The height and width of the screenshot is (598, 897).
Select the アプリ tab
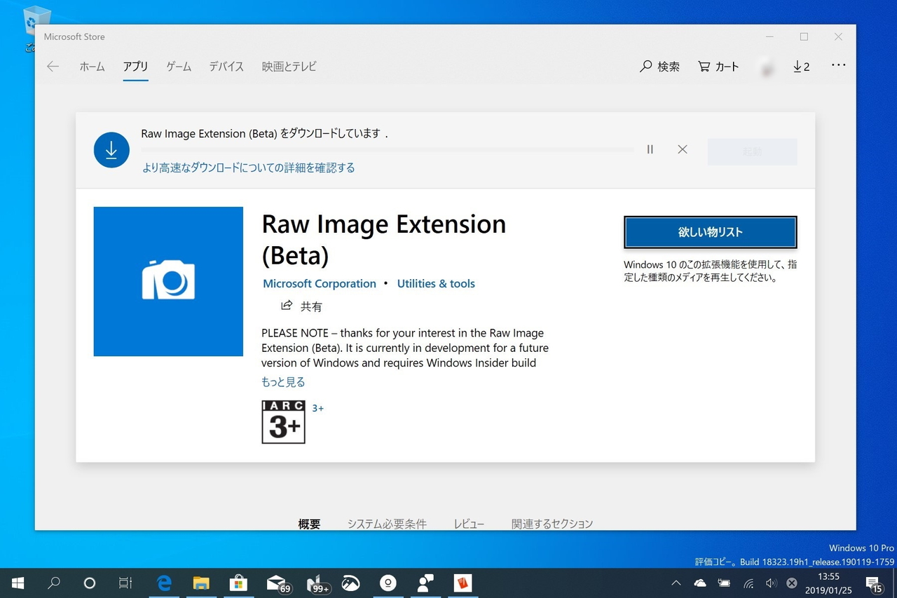[135, 67]
